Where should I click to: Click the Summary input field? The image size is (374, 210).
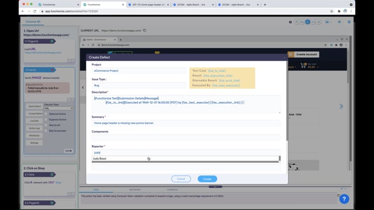[x=186, y=123]
